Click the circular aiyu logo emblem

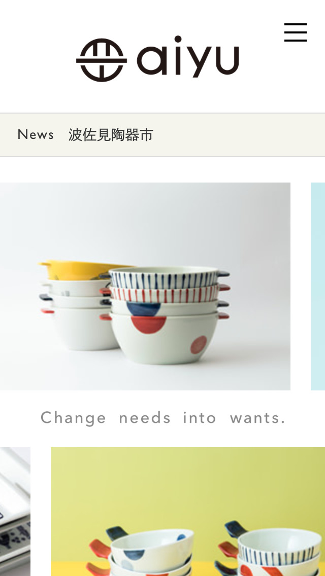(102, 60)
